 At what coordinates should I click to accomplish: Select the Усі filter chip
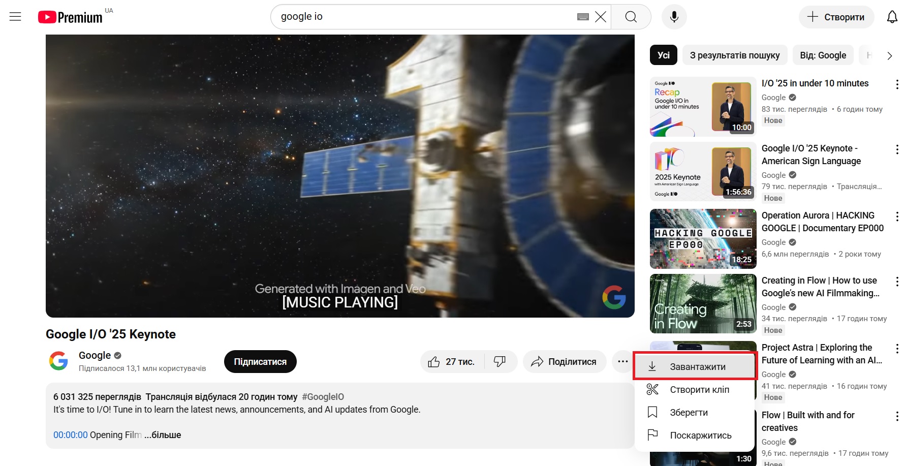click(x=664, y=55)
